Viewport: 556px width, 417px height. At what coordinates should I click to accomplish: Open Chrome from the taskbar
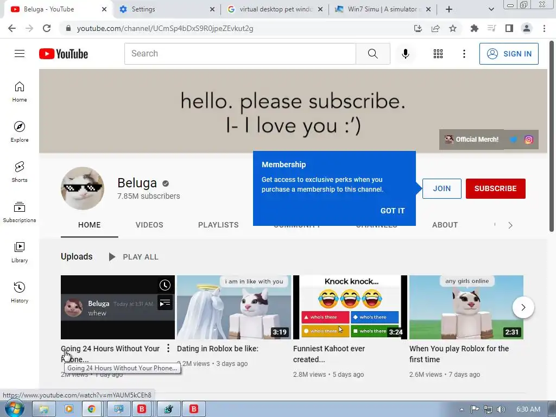tap(91, 409)
